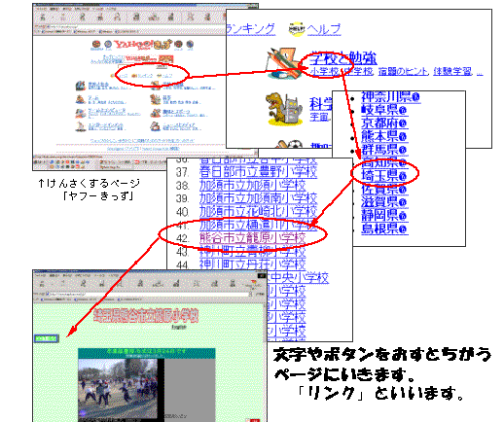
Task: Click the Yahoo Kids logo on the search page
Action: coord(142,45)
